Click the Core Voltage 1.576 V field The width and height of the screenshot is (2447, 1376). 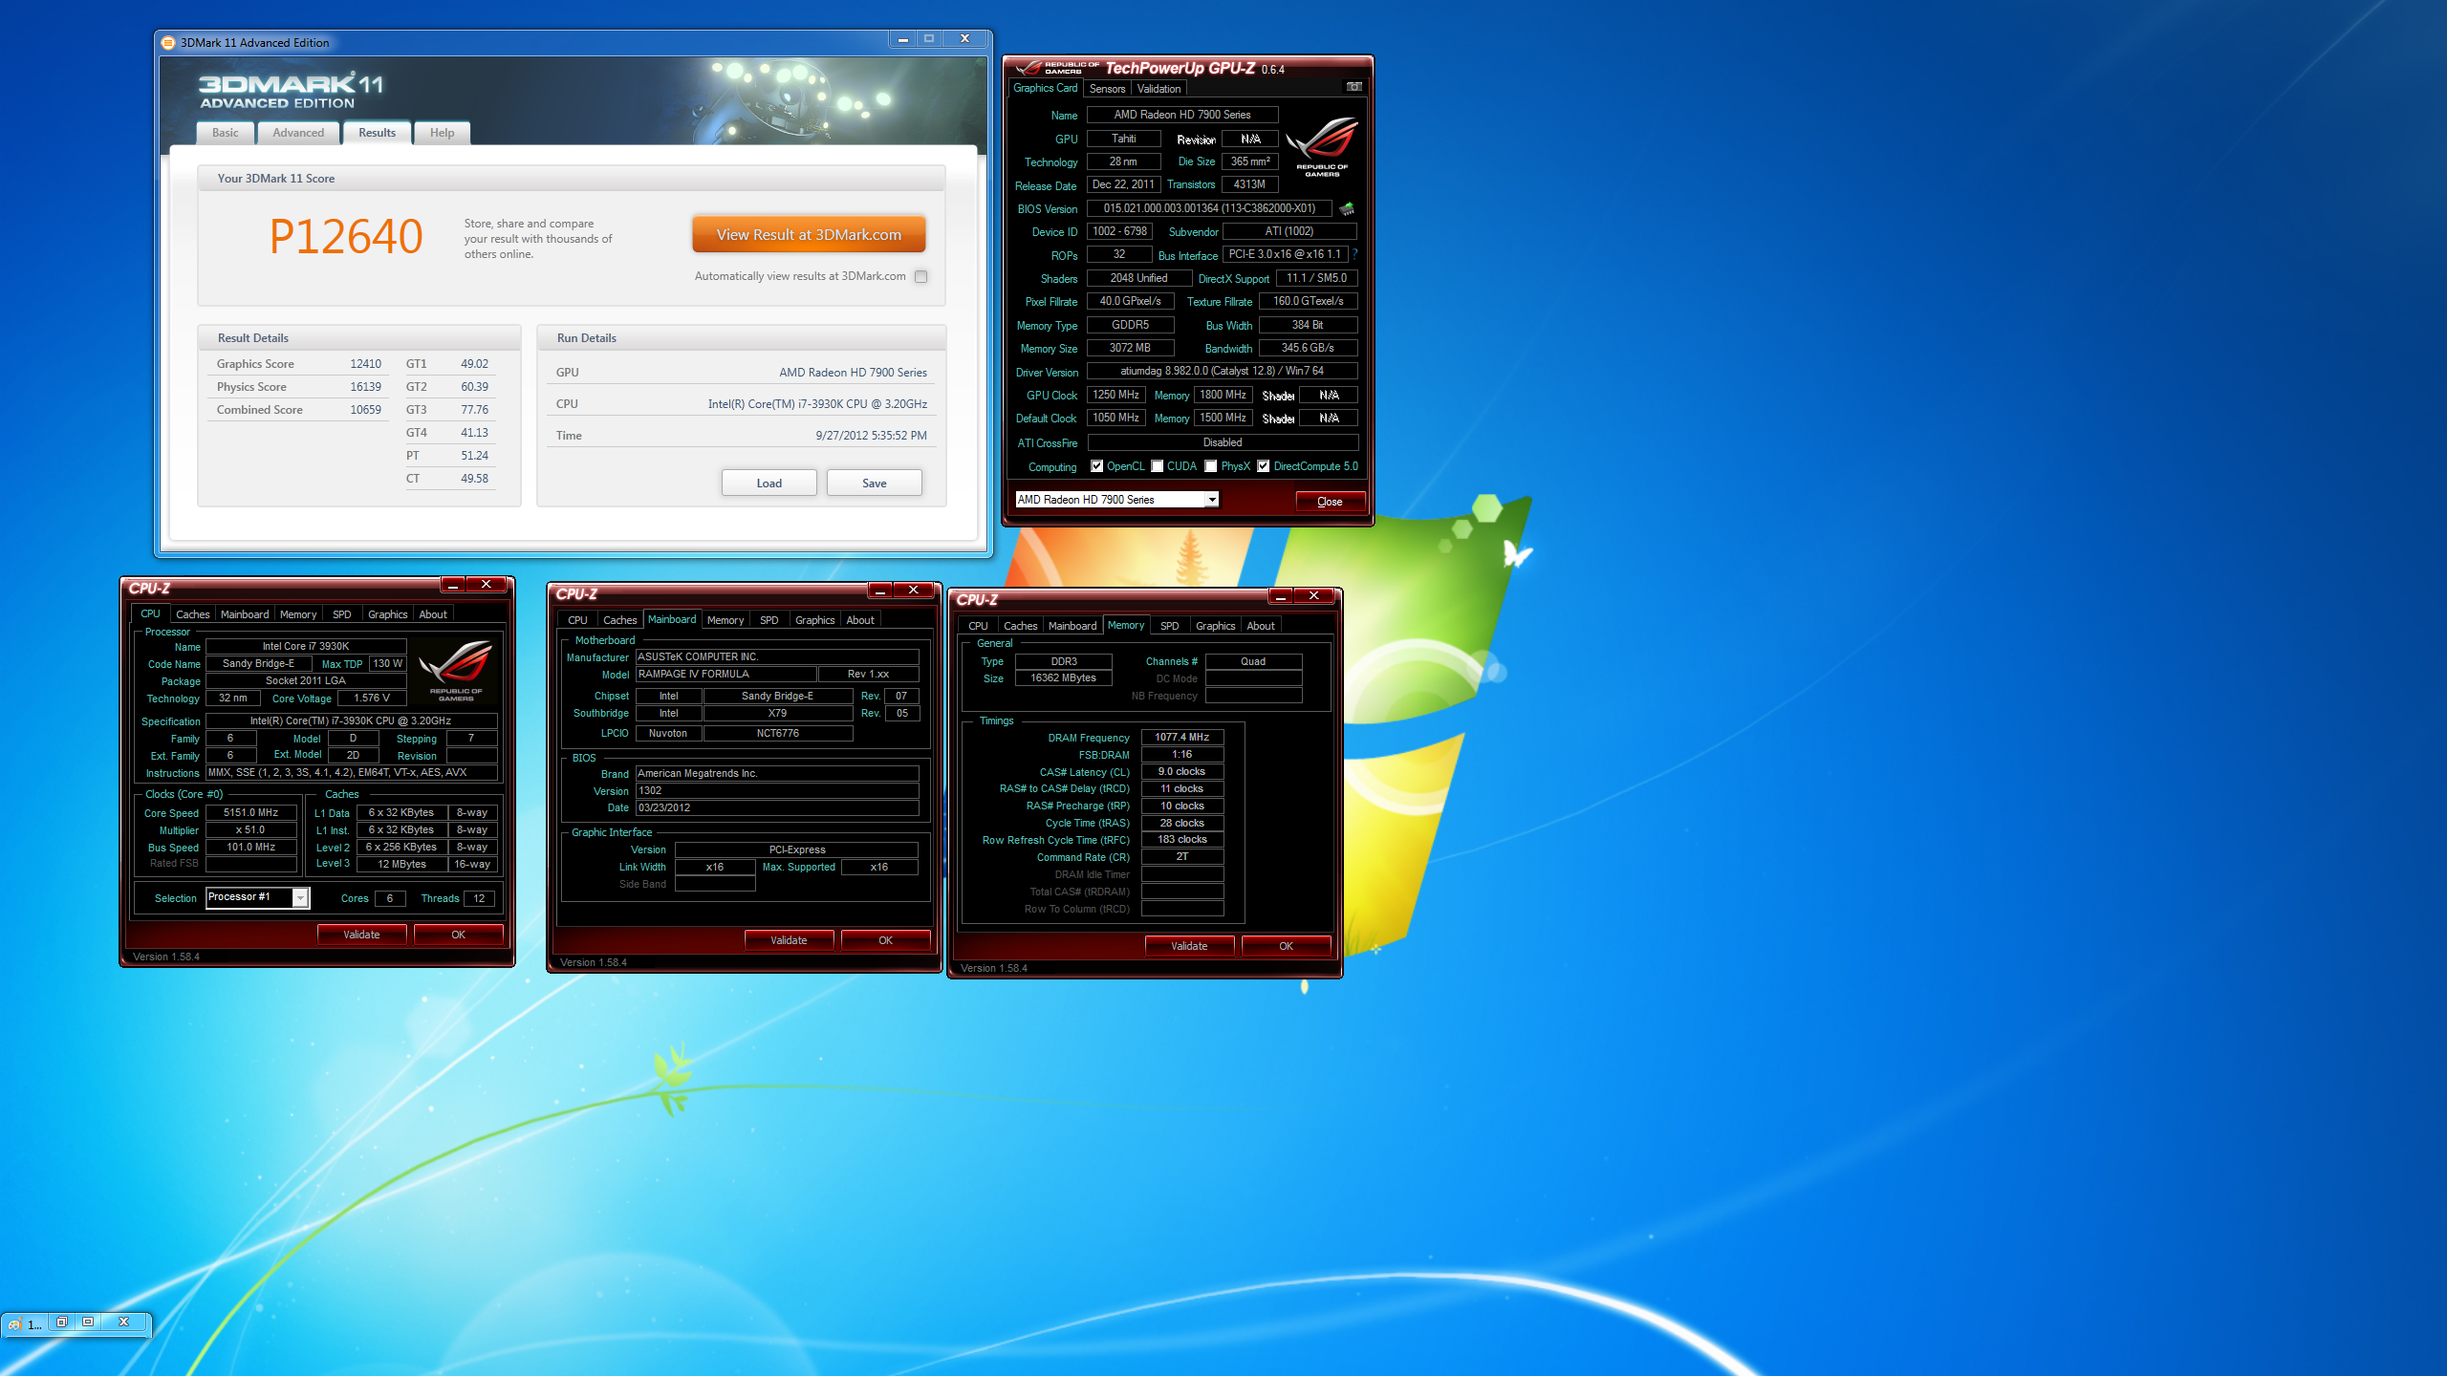(372, 698)
